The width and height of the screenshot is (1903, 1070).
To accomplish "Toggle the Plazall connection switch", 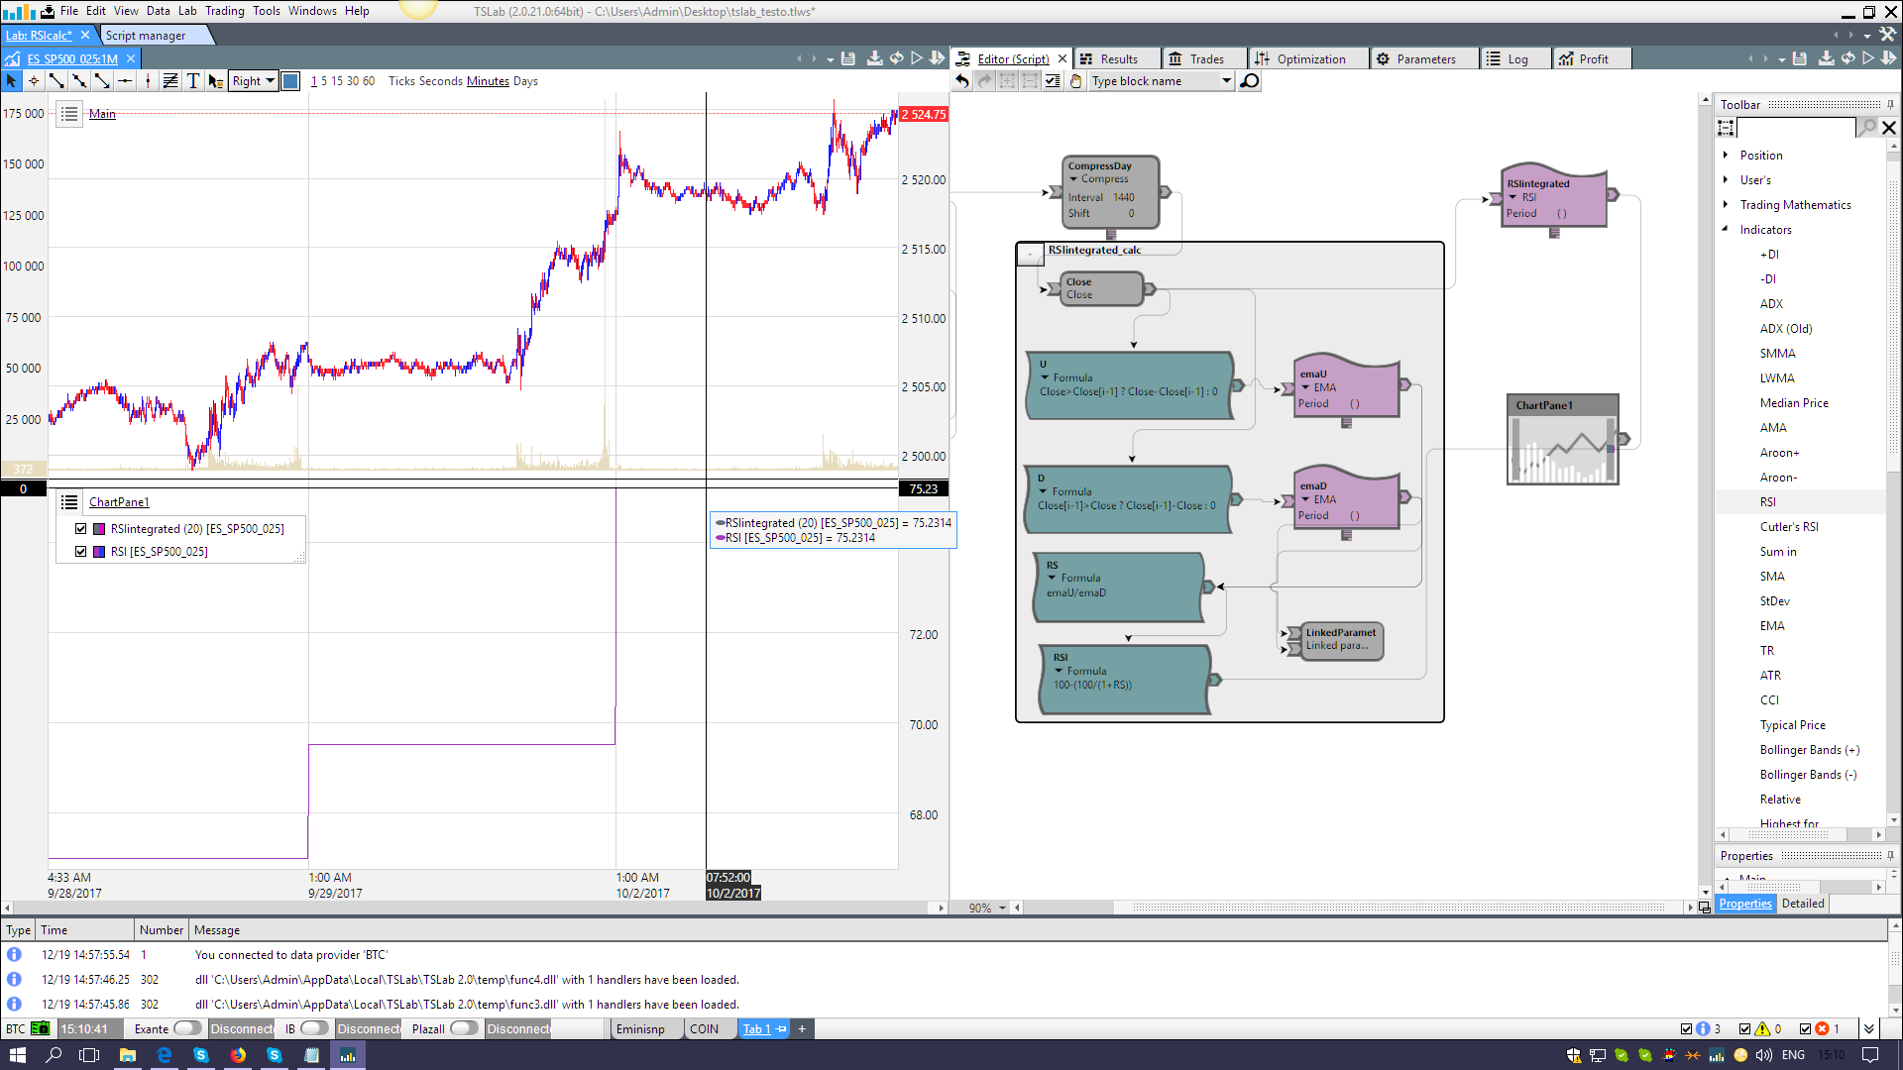I will (462, 1028).
